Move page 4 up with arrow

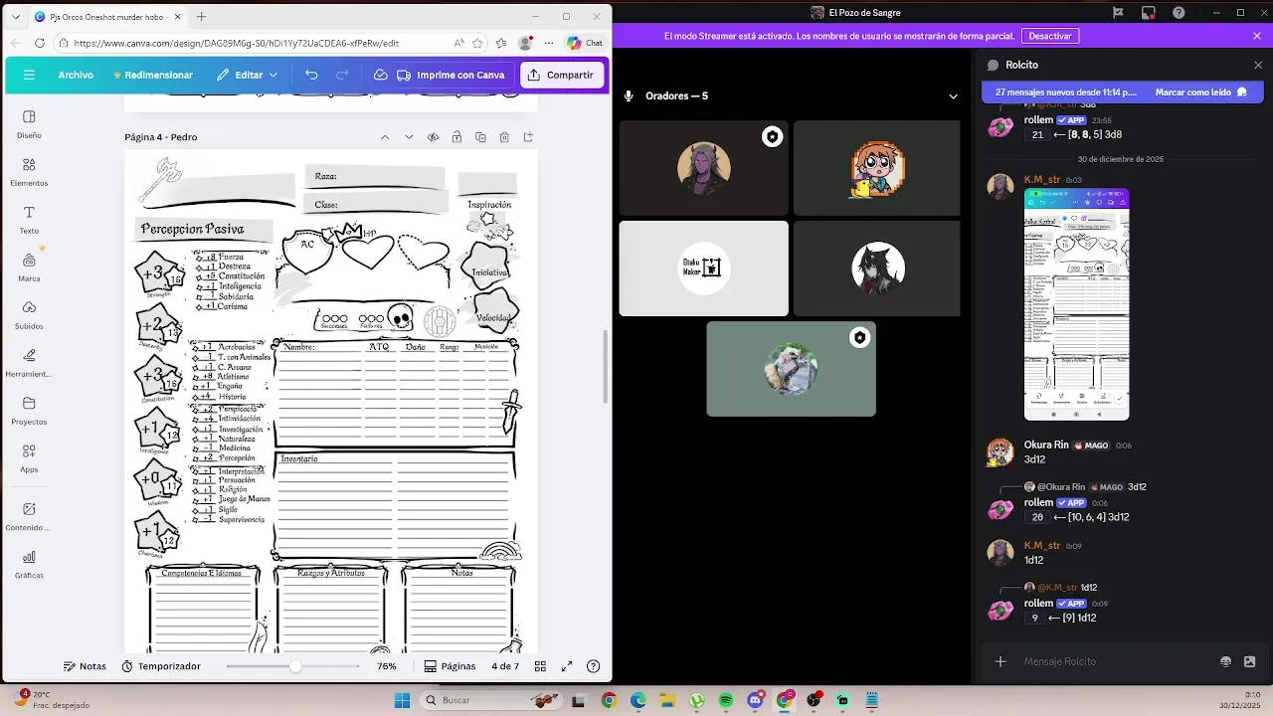[385, 137]
